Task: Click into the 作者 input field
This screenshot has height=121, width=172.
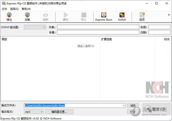Action: (98, 27)
